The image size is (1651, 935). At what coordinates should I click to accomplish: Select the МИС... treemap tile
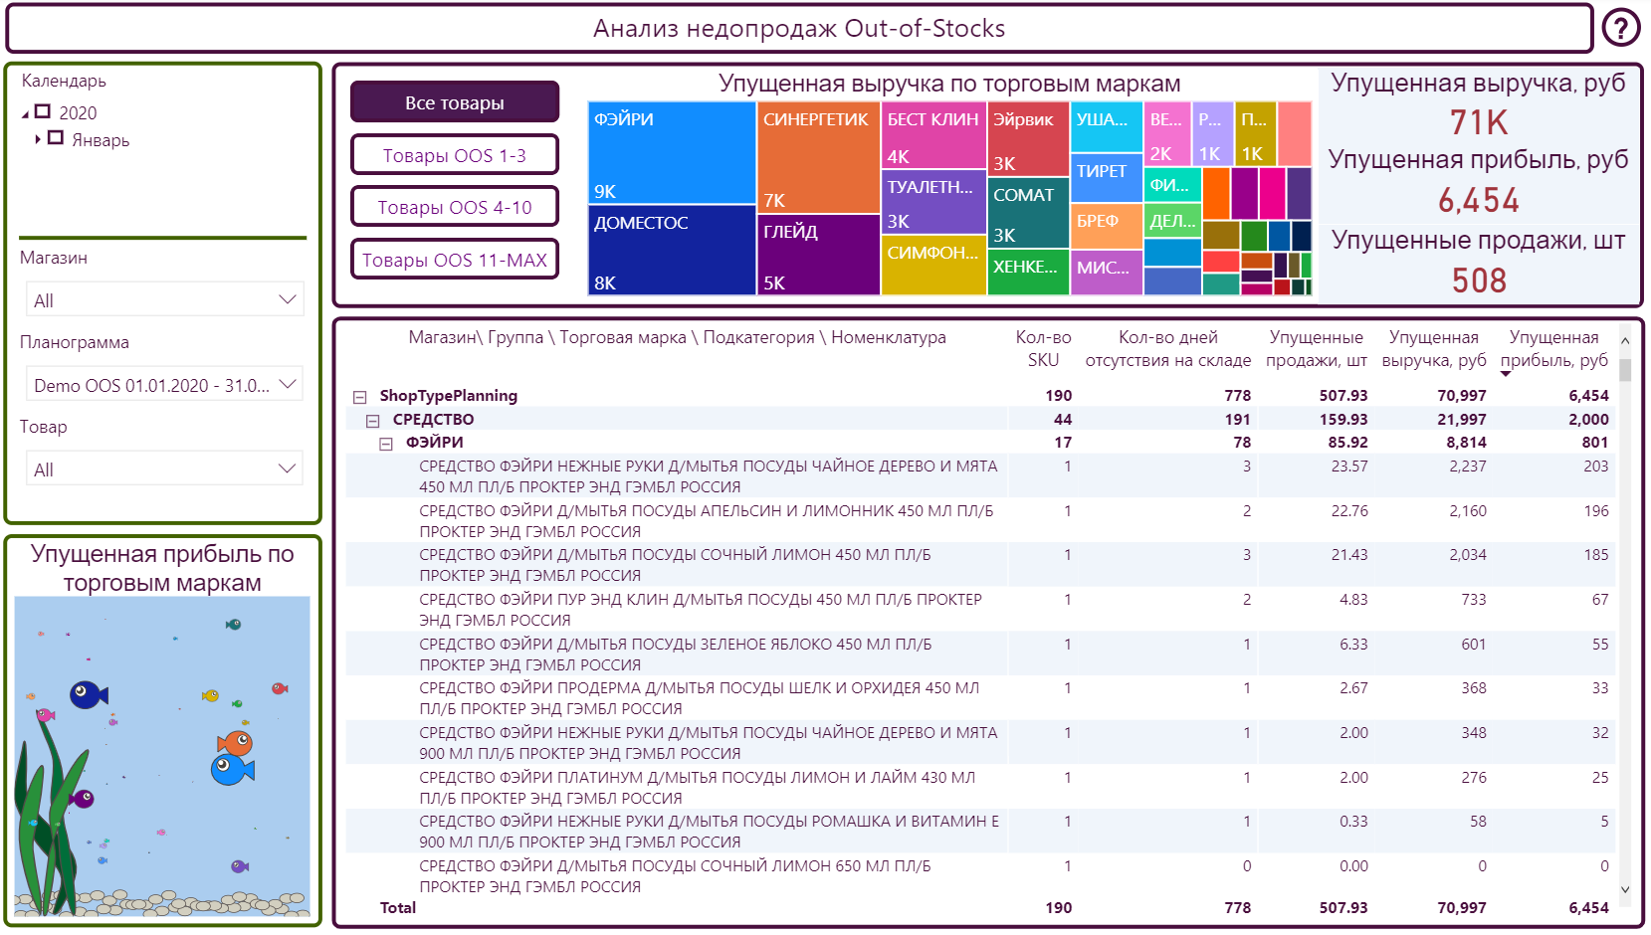(x=1107, y=273)
